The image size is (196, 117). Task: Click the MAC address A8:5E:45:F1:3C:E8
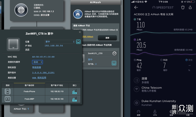(x=43, y=57)
